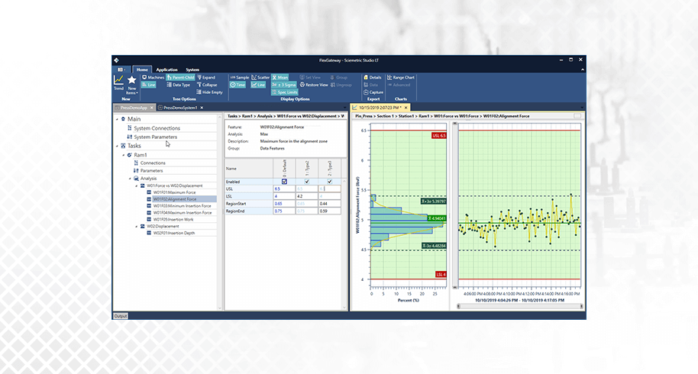Select System Parameters in tree
This screenshot has height=374, width=698.
point(155,137)
